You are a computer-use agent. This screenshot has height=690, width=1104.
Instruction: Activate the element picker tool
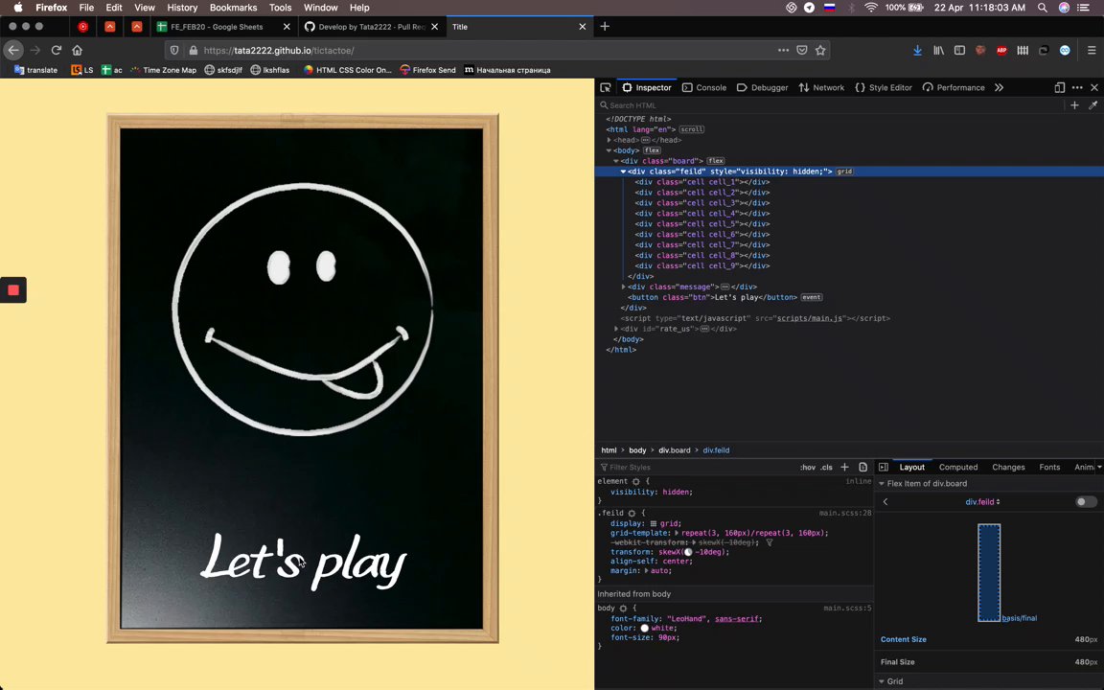(606, 87)
